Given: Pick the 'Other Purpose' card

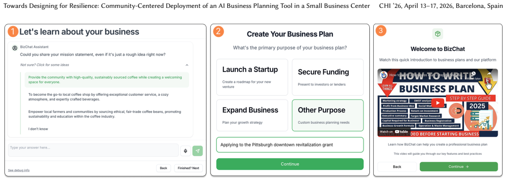Looking at the screenshot, I should pos(328,115).
